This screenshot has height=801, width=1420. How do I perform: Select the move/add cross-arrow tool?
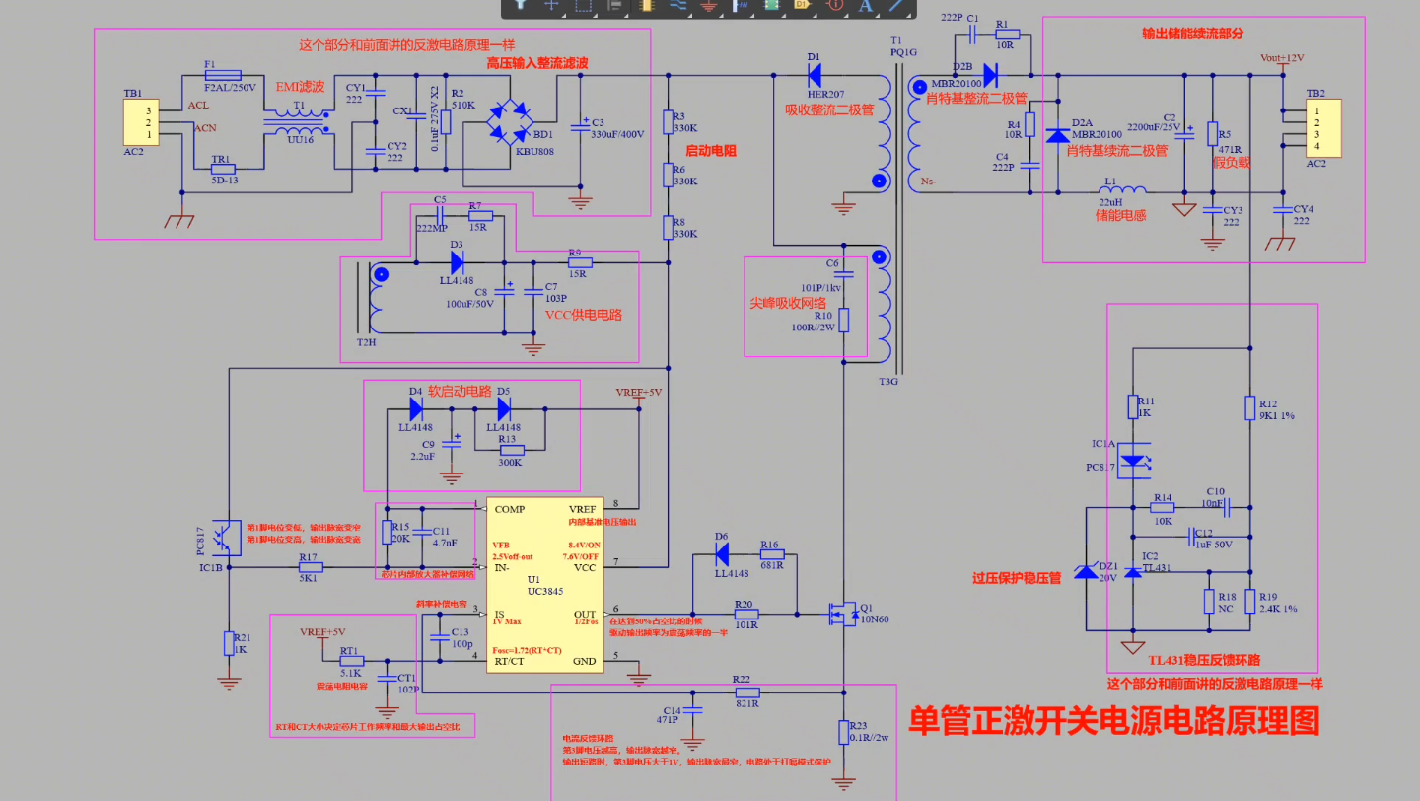(551, 5)
